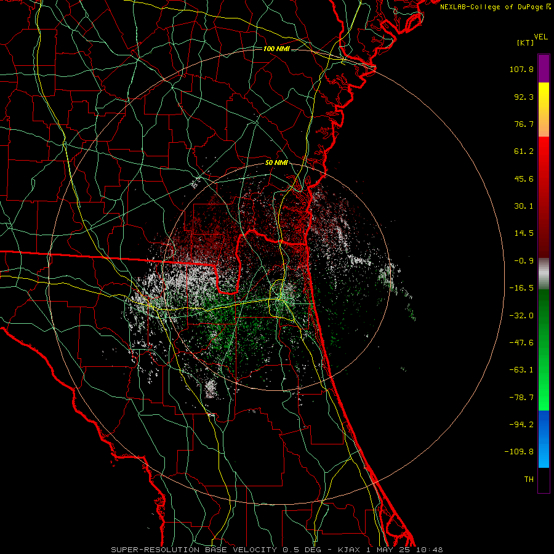This screenshot has width=554, height=554.
Task: Select the 61.2 velocity scale label
Action: click(524, 151)
